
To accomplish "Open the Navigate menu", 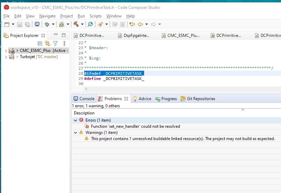I will [47, 16].
